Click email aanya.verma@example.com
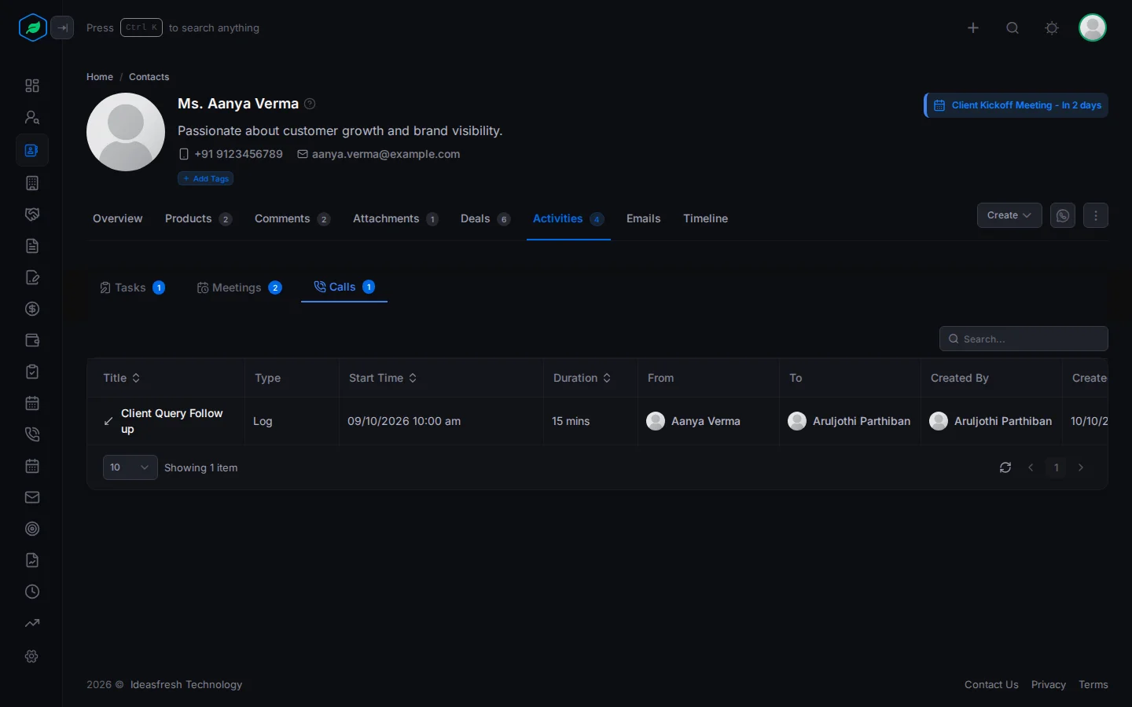Viewport: 1132px width, 707px height. pyautogui.click(x=386, y=154)
